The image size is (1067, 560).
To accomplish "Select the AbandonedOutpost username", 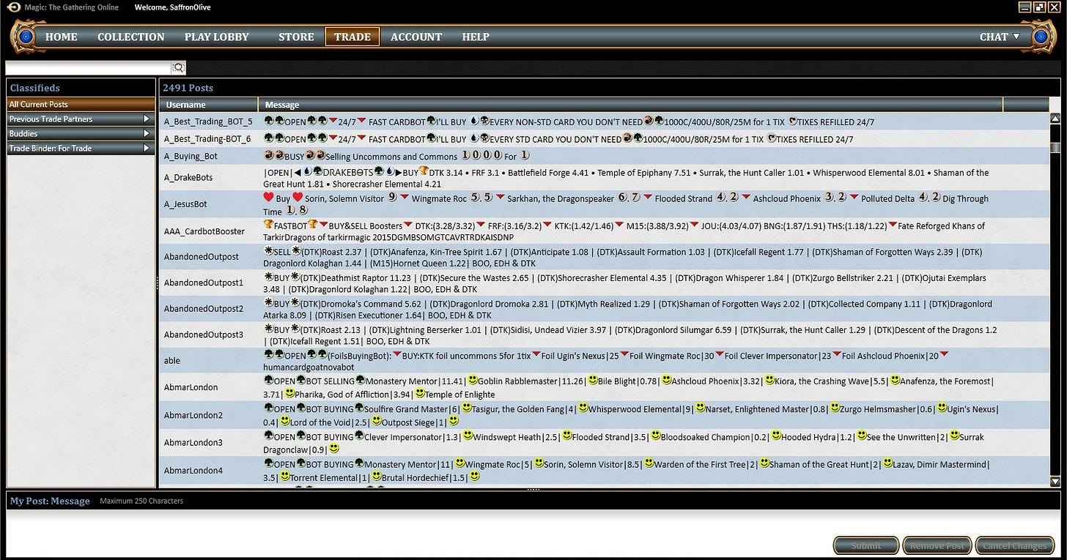I will (202, 257).
